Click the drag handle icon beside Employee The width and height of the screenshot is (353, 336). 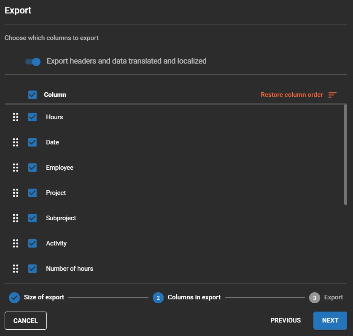click(16, 168)
